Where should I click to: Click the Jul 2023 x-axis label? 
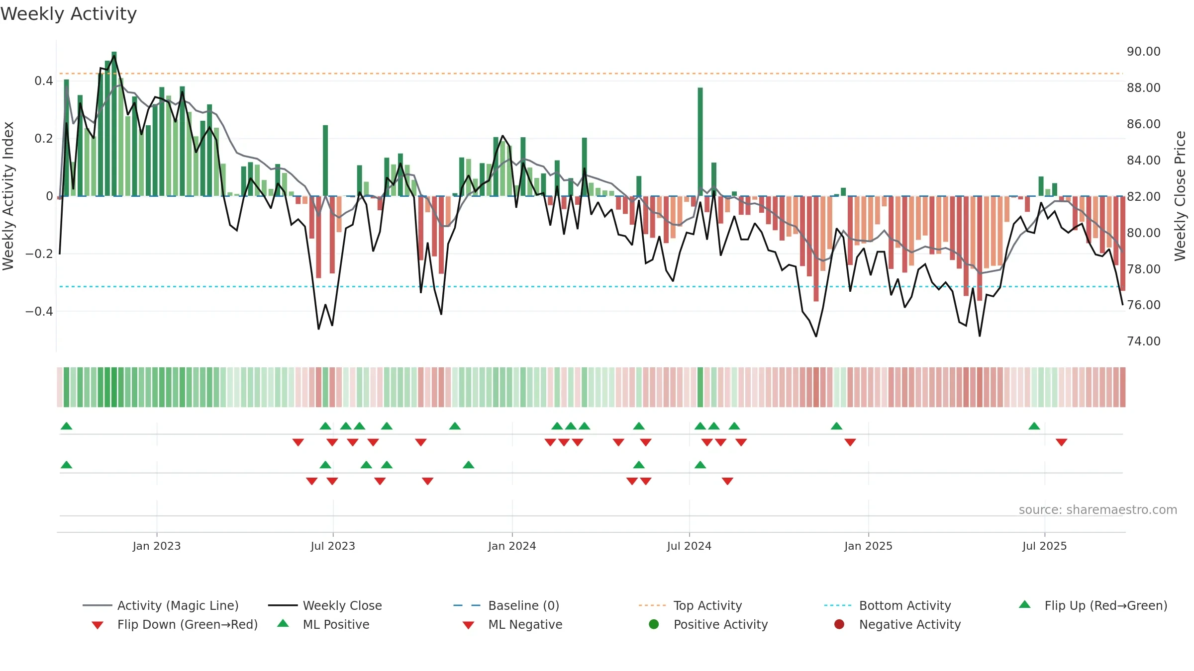[x=333, y=546]
